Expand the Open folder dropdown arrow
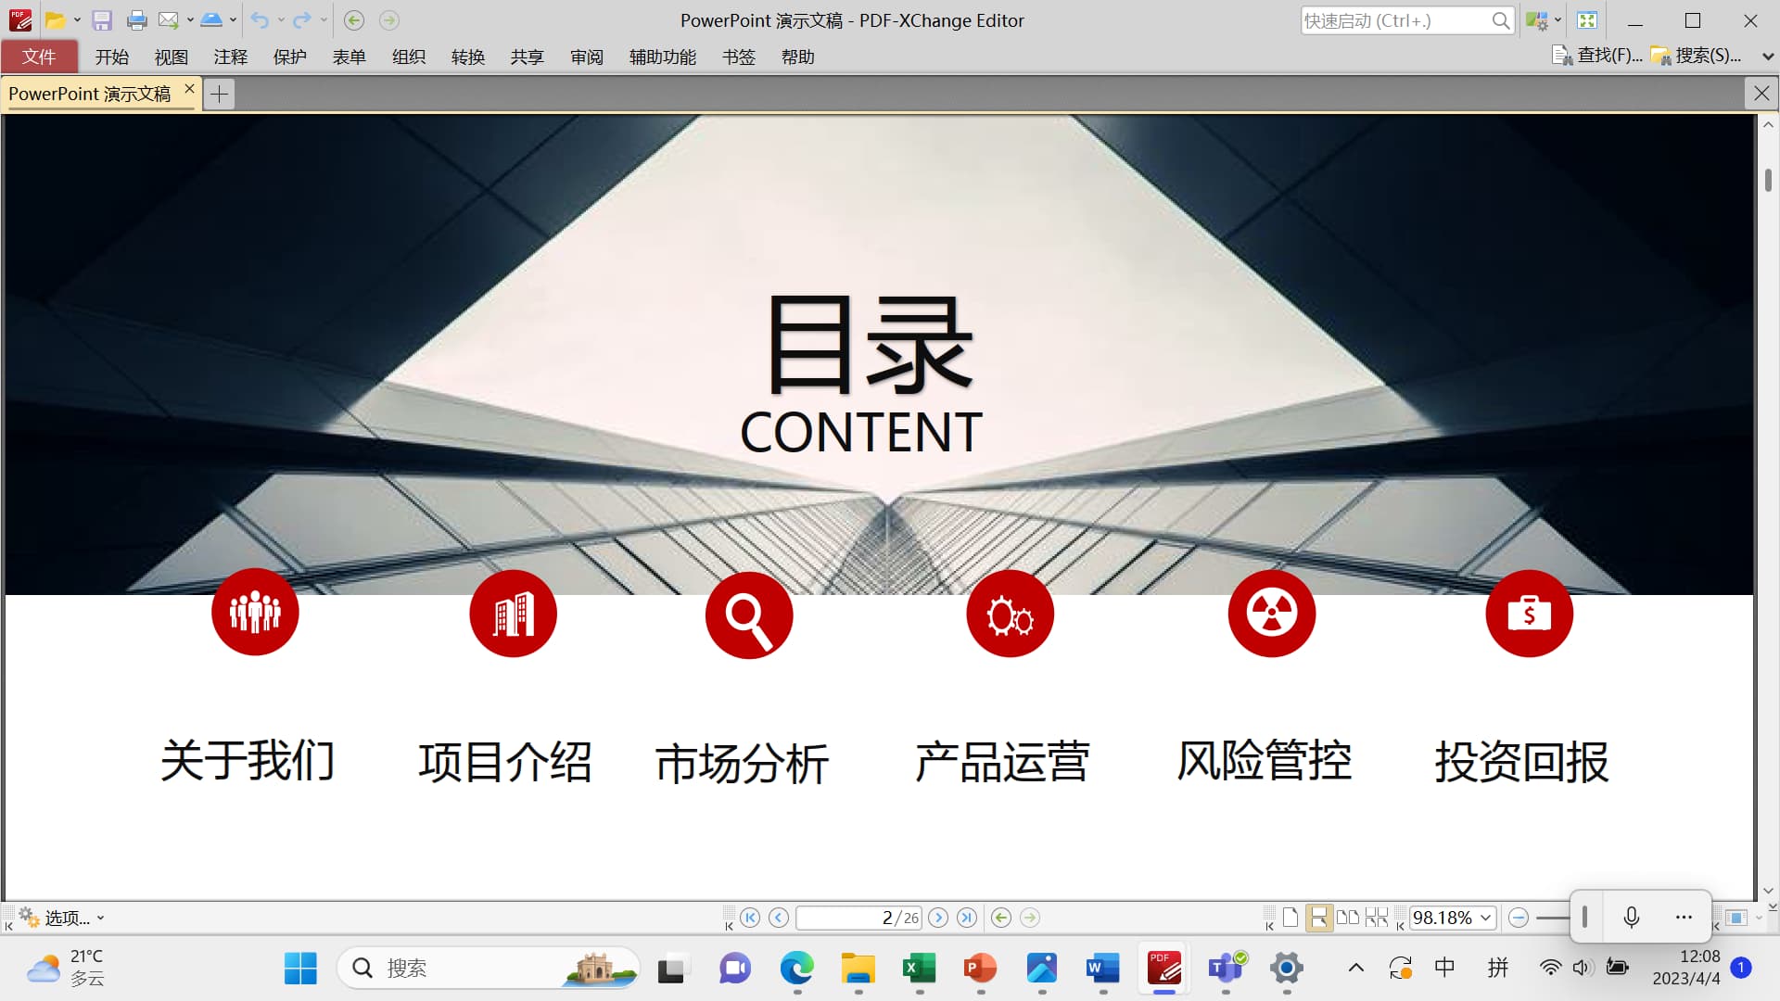 click(77, 20)
